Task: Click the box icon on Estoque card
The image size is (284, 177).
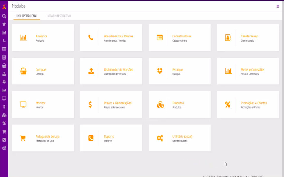Action: tap(160, 71)
